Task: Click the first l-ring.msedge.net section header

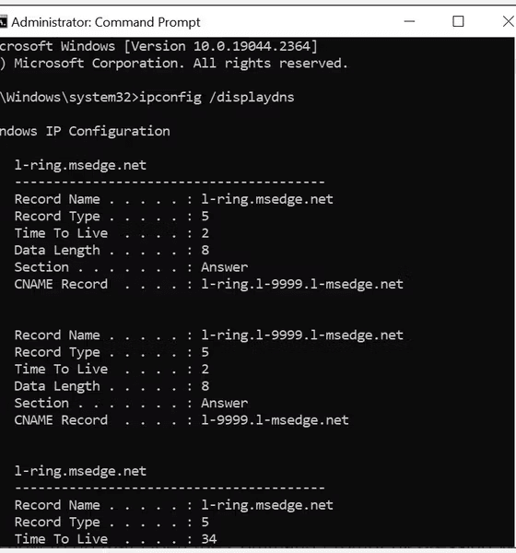Action: [80, 165]
